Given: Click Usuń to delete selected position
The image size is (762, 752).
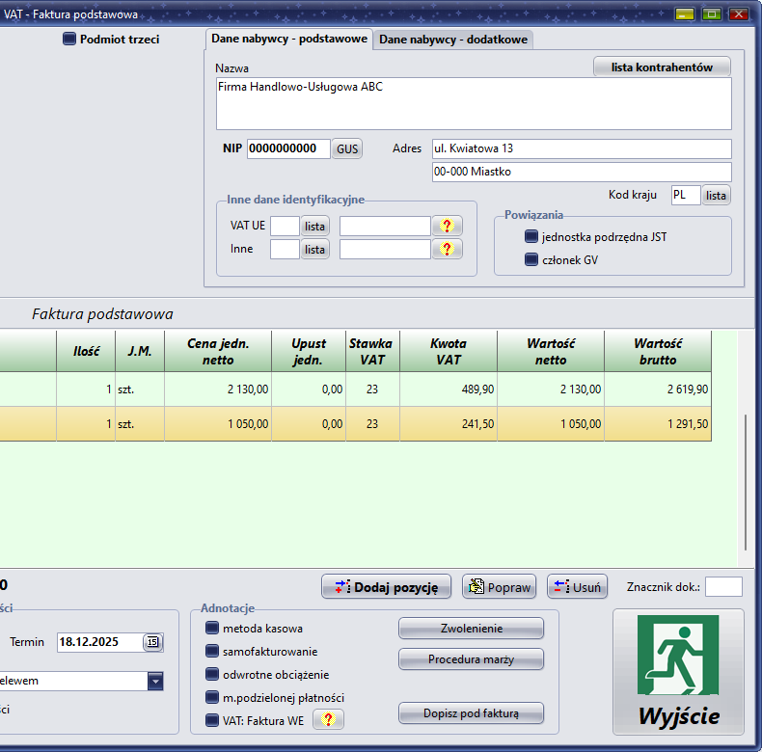Looking at the screenshot, I should [577, 587].
